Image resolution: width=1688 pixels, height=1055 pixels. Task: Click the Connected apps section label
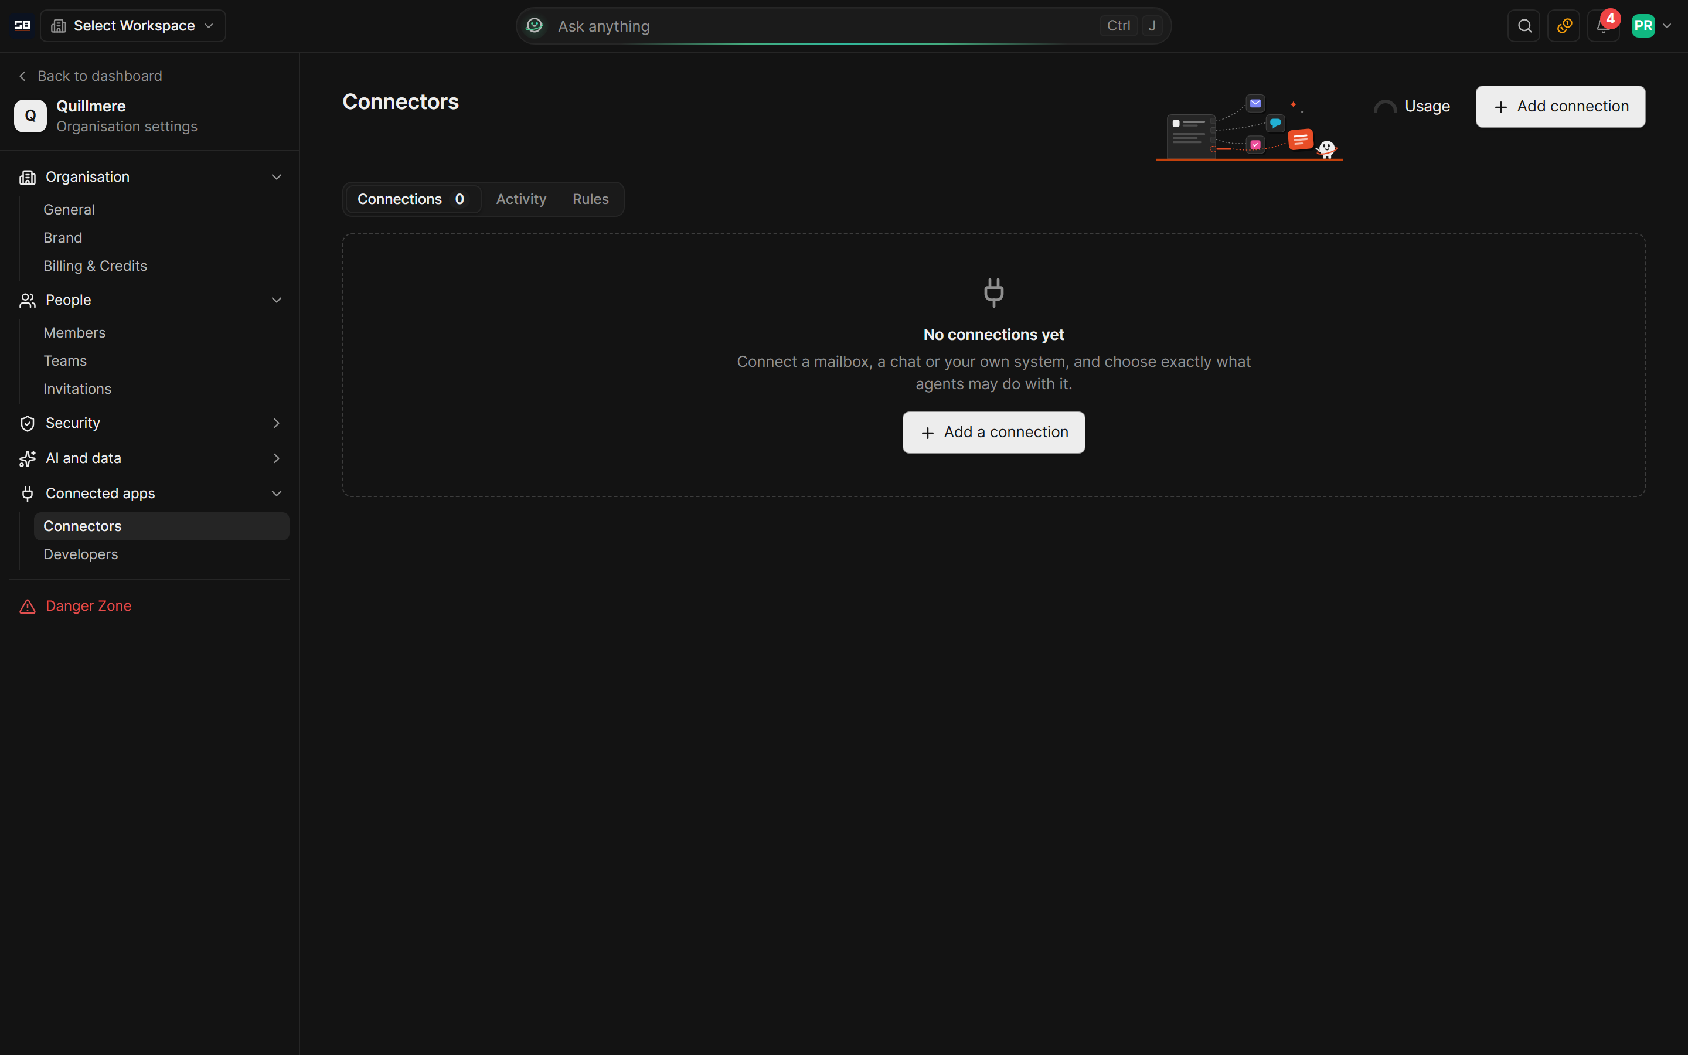(x=100, y=494)
